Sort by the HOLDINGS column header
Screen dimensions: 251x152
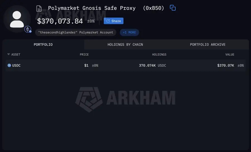159,54
